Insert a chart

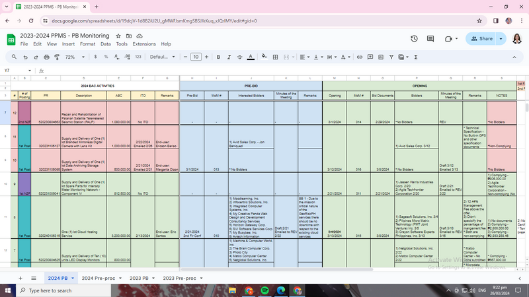coord(381,57)
